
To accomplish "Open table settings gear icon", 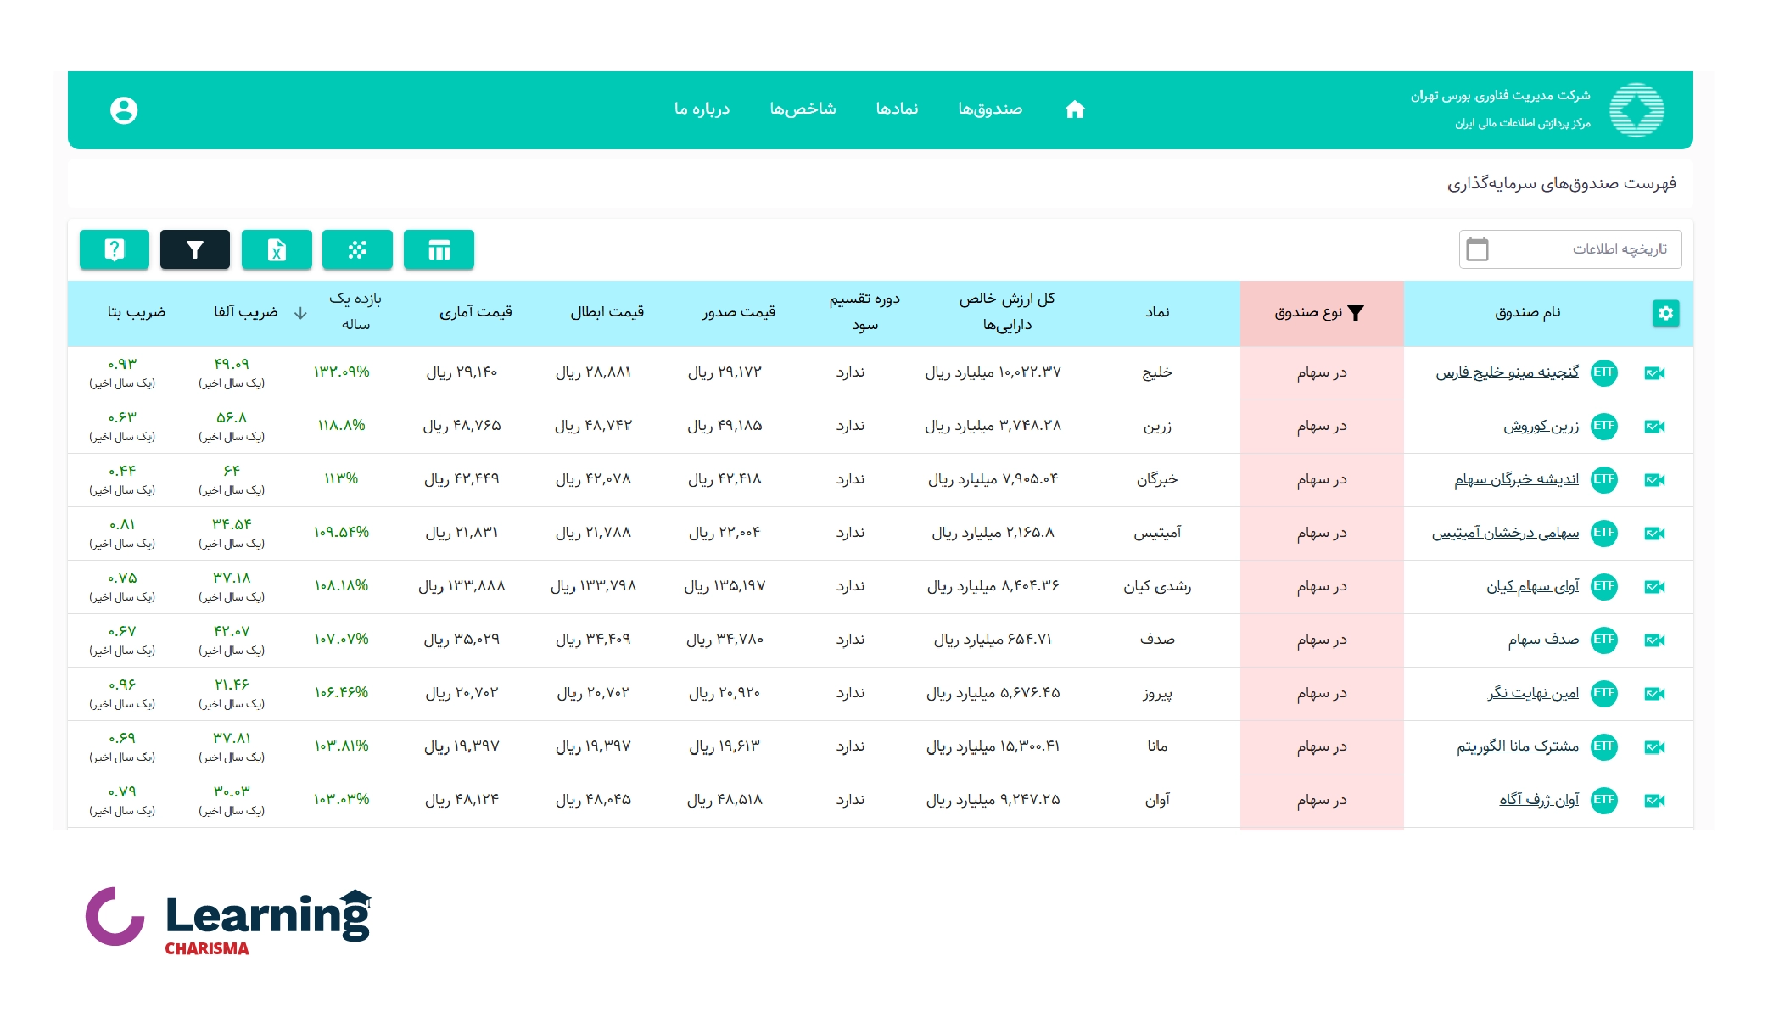I will click(1665, 313).
